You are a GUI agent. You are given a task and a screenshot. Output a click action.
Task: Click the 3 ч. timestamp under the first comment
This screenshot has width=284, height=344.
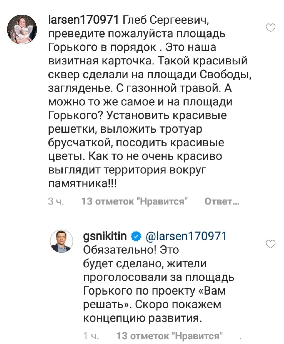[56, 201]
